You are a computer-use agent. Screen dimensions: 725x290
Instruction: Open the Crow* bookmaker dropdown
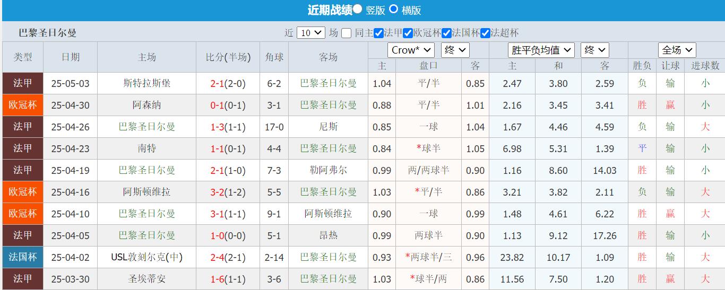(x=411, y=50)
